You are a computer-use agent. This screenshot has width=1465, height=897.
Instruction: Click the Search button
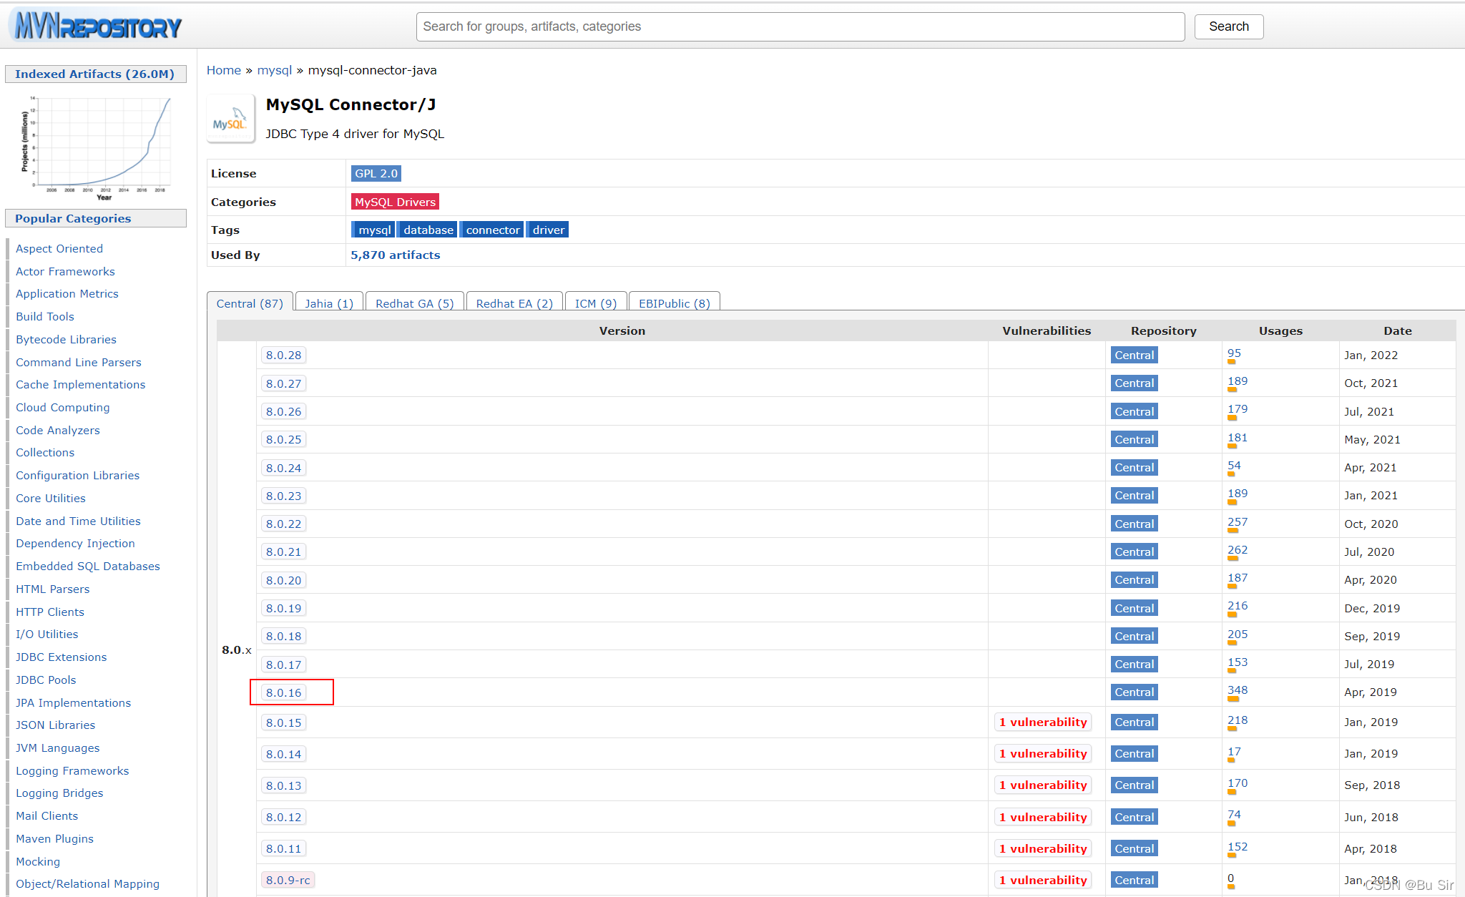1229,26
